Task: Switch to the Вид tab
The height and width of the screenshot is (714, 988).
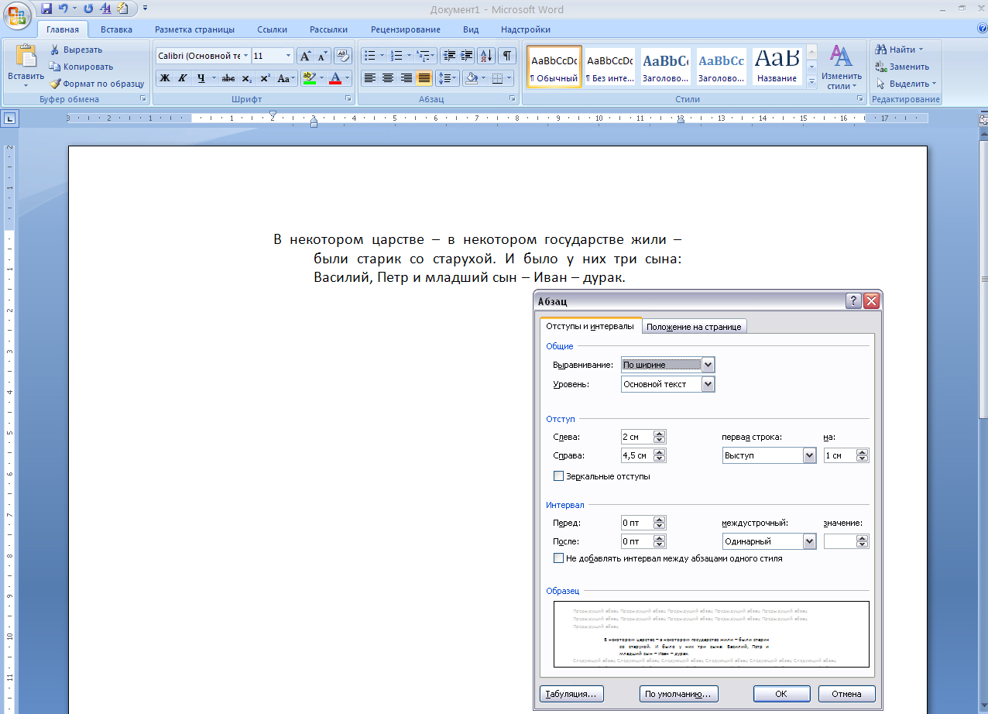Action: pos(471,29)
